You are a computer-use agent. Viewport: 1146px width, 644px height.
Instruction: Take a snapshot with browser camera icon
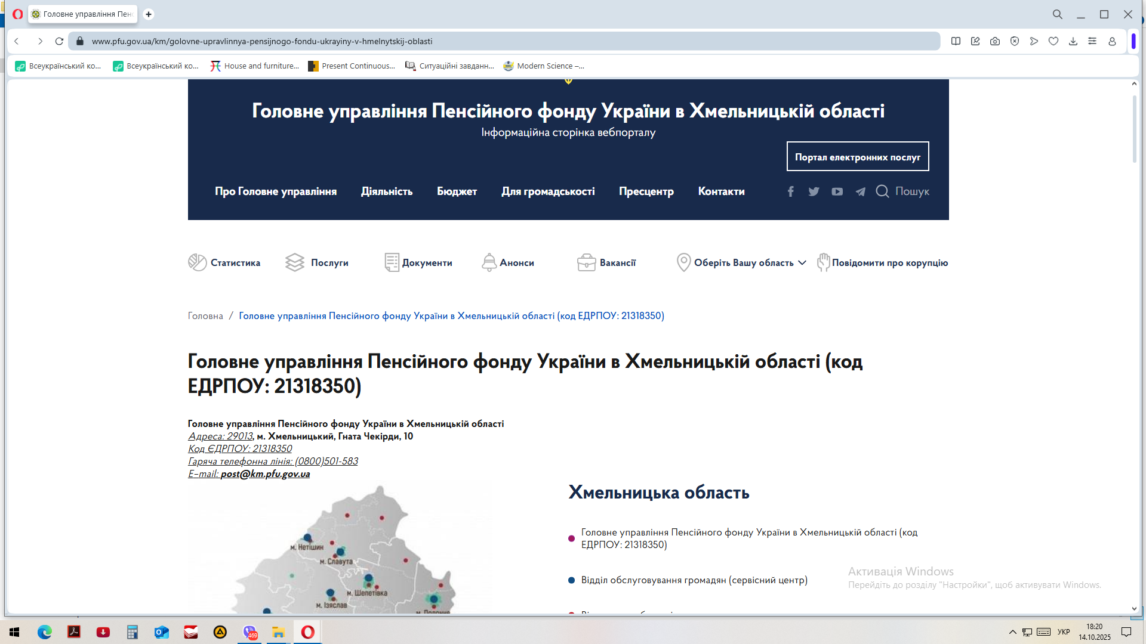click(x=995, y=41)
